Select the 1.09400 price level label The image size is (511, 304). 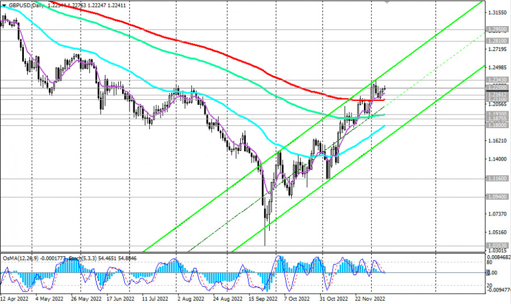point(496,196)
